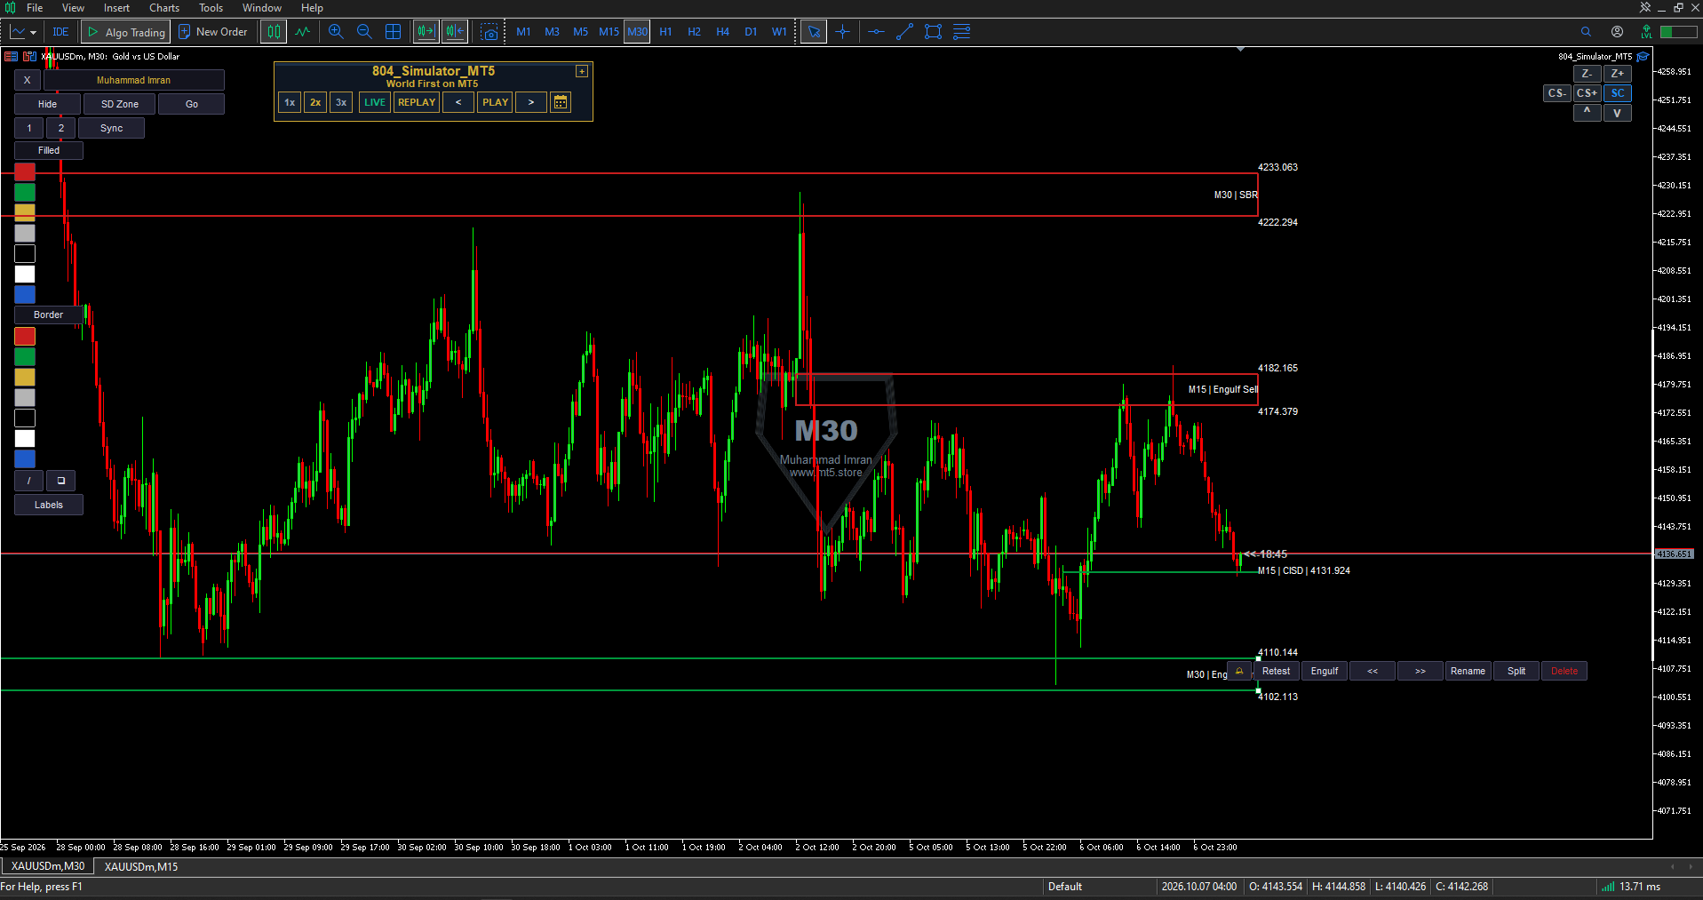Pick the blue fill color swatch
The width and height of the screenshot is (1703, 900).
25,295
